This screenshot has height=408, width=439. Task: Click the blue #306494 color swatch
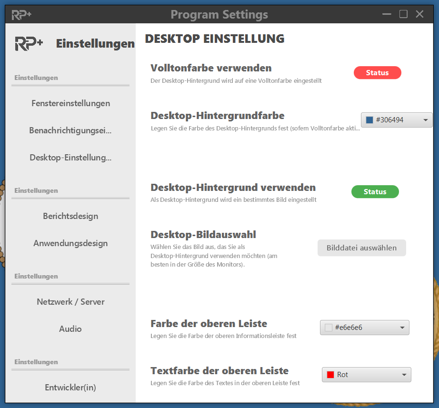click(369, 120)
